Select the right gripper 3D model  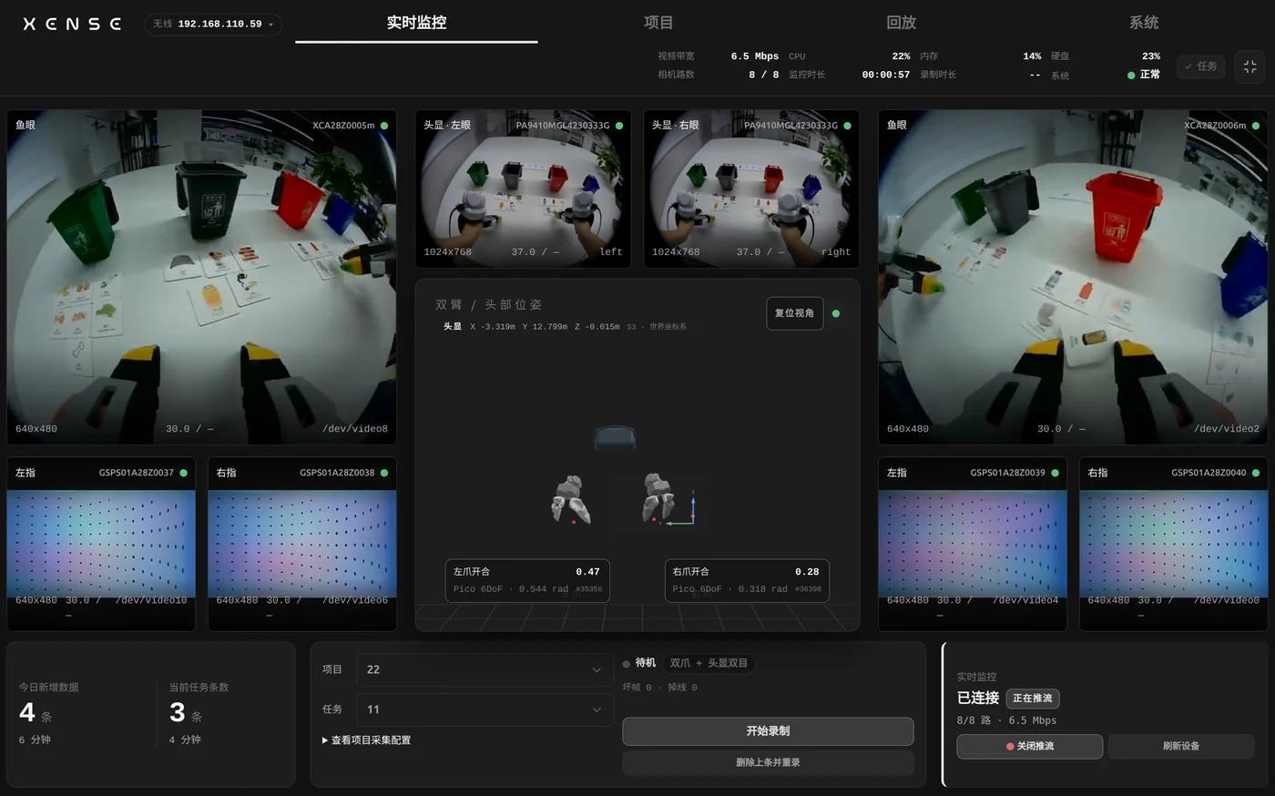click(x=658, y=497)
